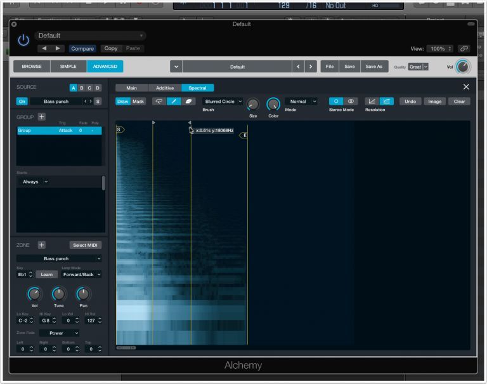Open the Power zone fade dropdown
This screenshot has height=384, width=487.
(59, 333)
